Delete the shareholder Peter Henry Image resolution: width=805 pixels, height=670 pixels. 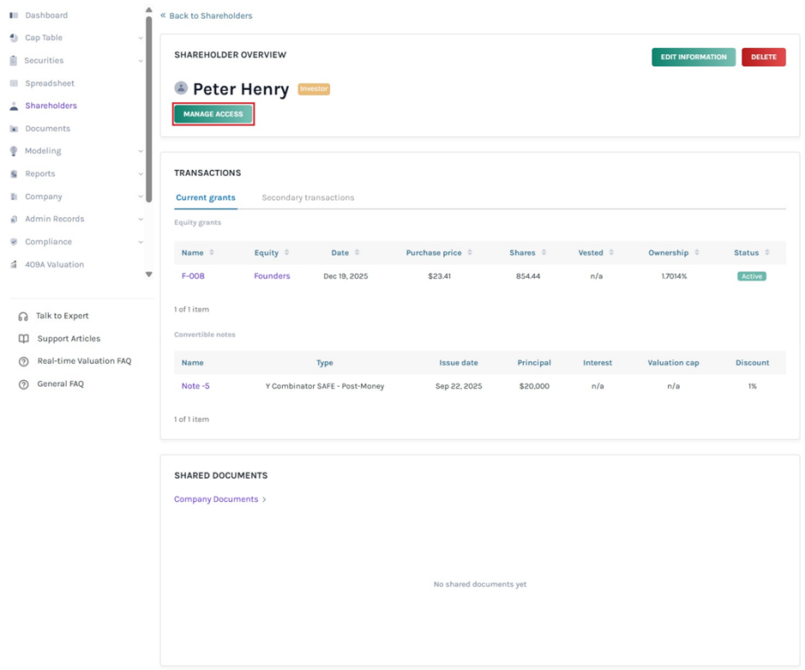click(763, 57)
